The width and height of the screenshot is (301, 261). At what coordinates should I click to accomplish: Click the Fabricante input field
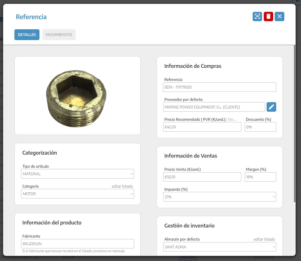point(77,244)
